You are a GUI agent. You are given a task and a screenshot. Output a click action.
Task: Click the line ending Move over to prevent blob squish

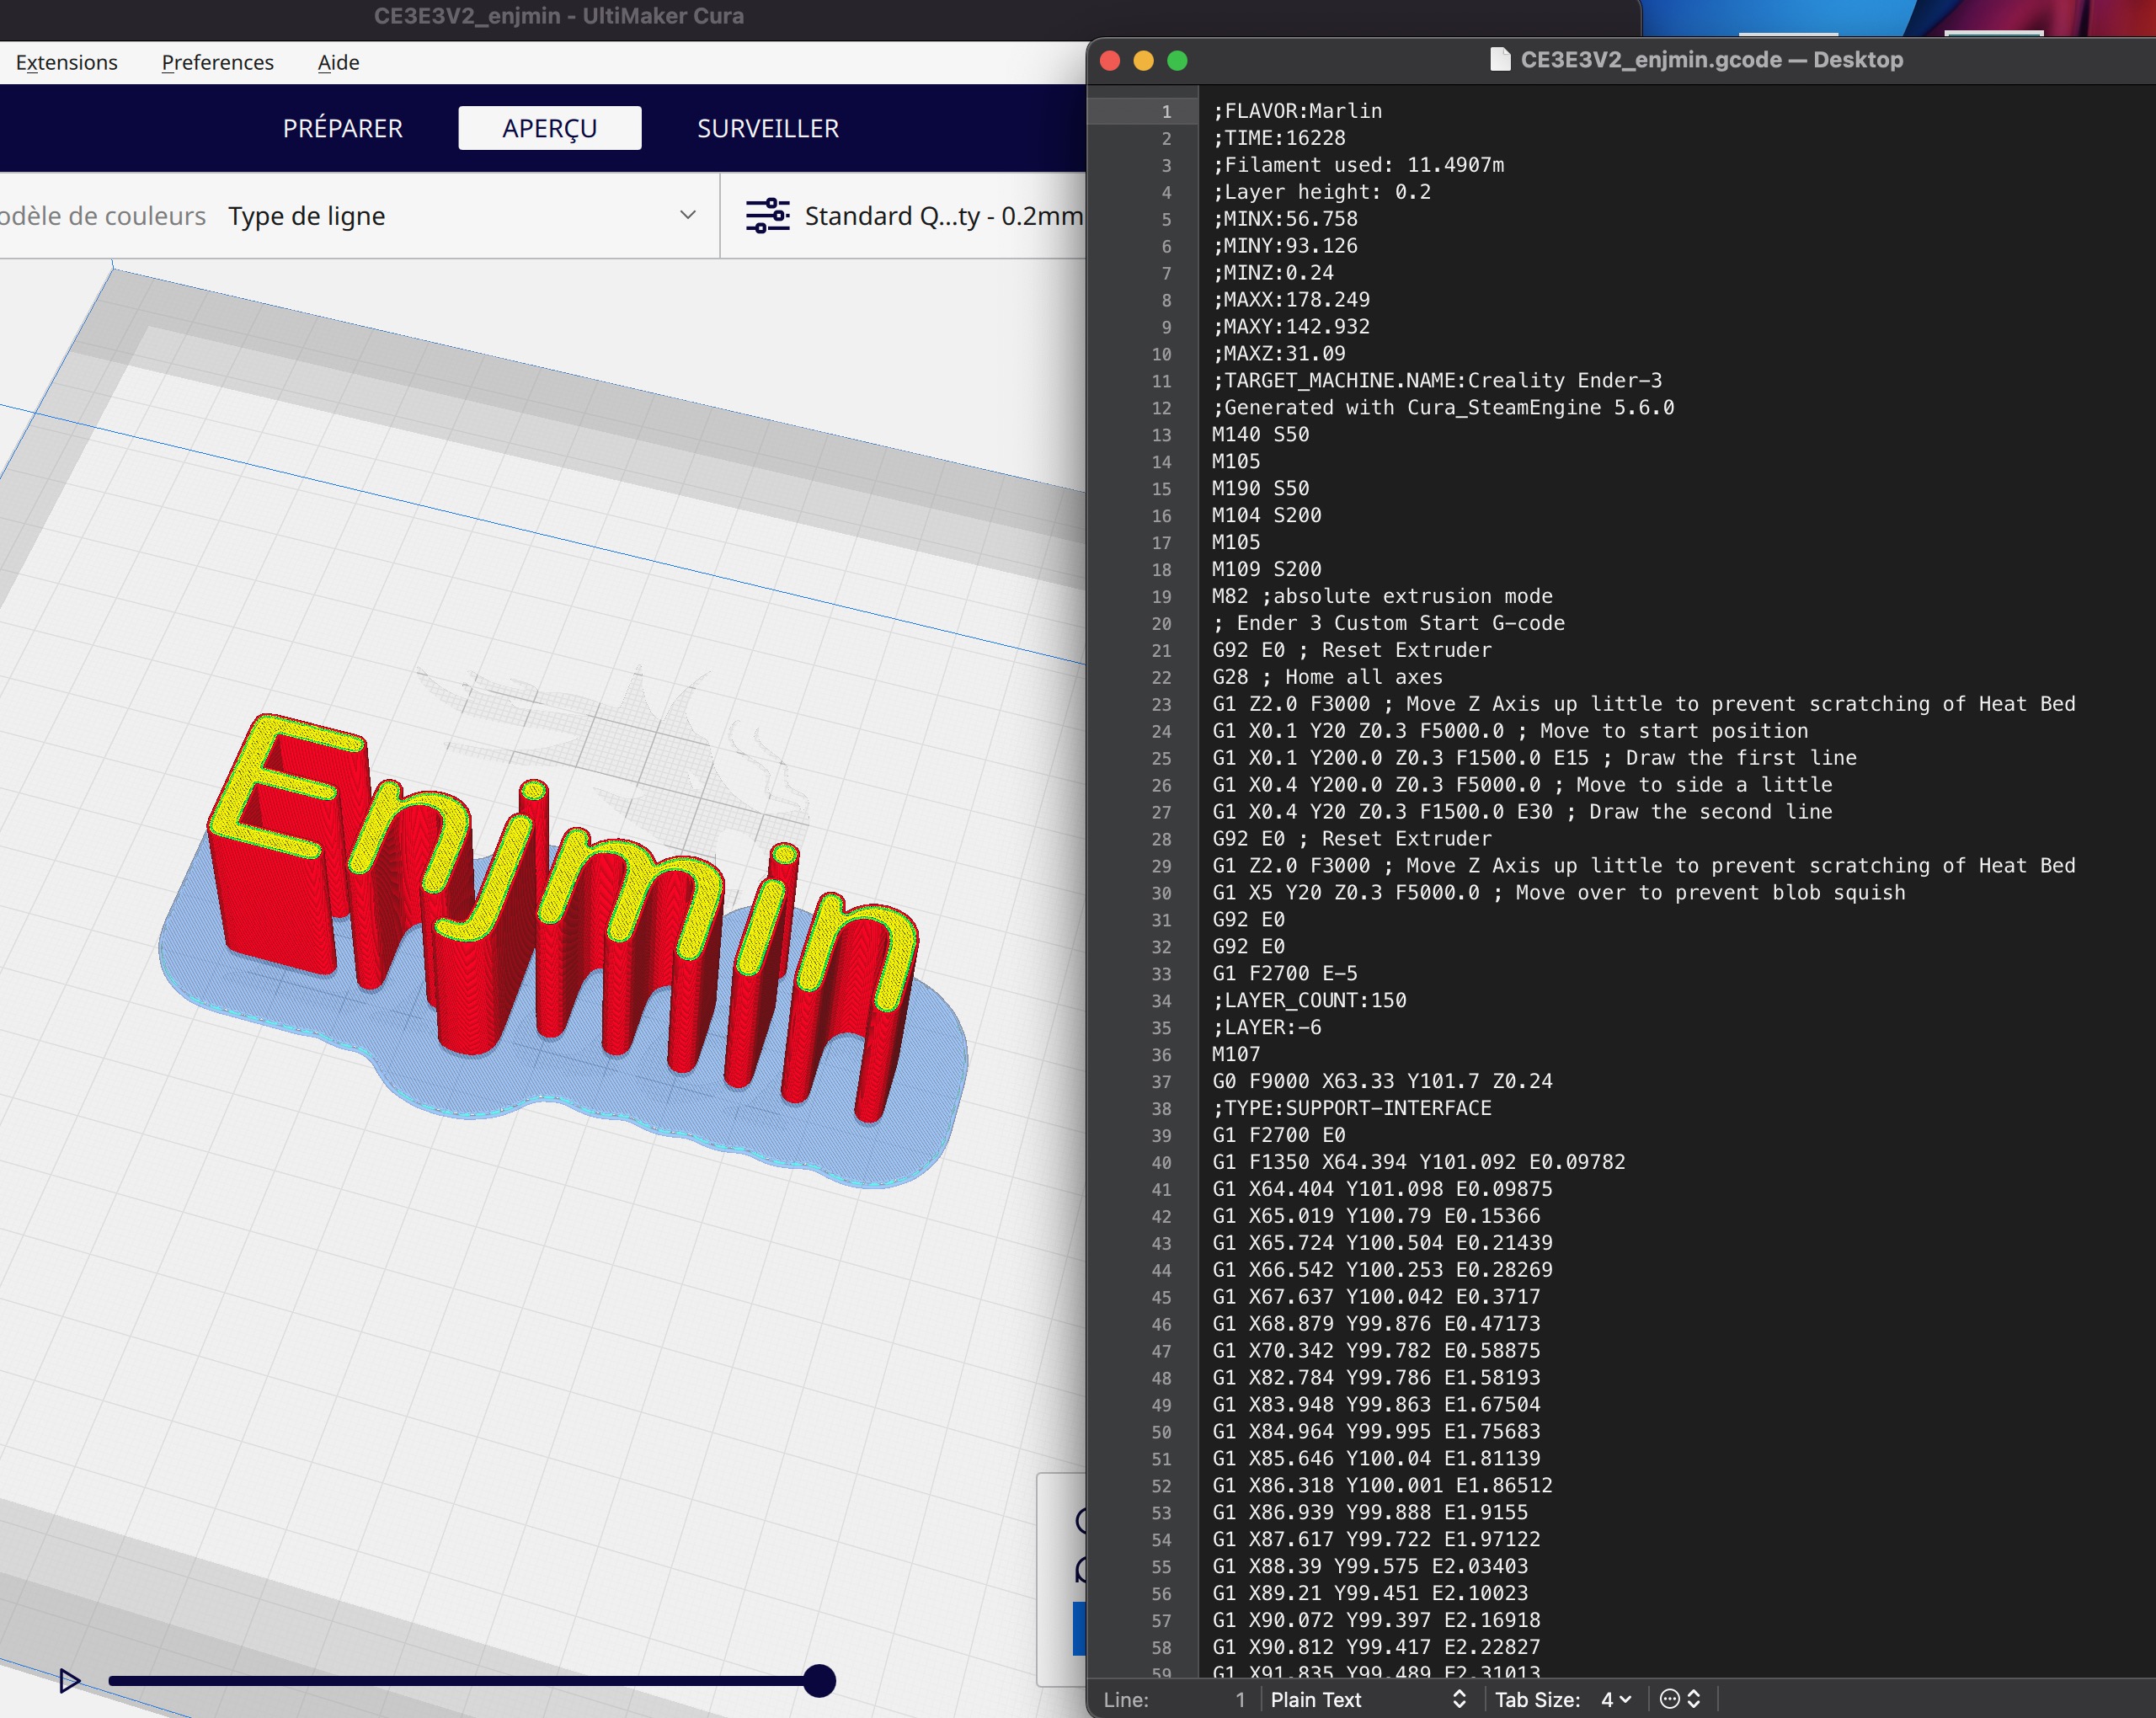coord(1559,893)
